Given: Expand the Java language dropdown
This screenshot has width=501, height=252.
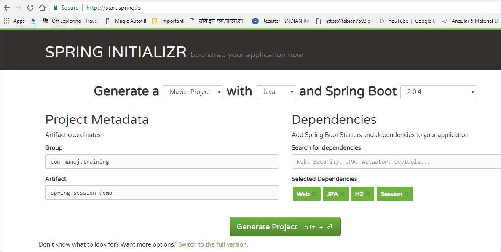Looking at the screenshot, I should (x=276, y=92).
